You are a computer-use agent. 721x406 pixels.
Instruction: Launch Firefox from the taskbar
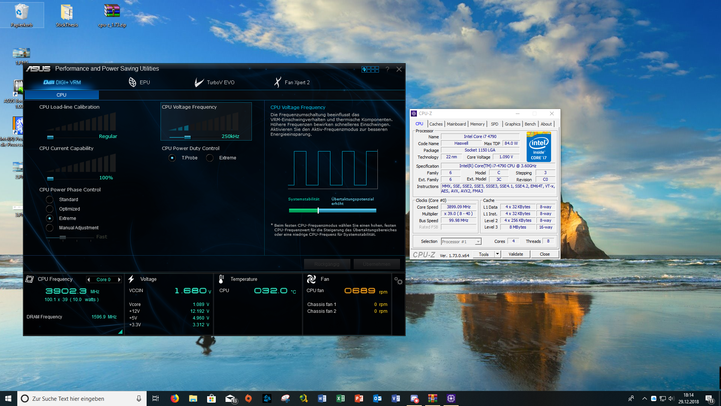175,398
